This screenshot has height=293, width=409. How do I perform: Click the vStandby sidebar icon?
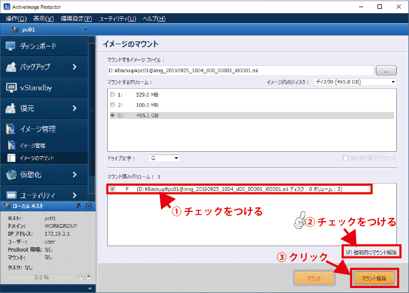(12, 87)
